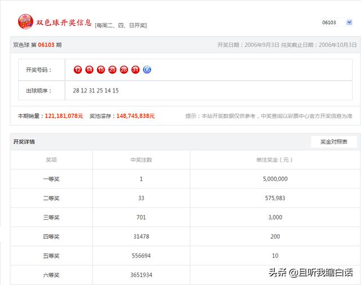Click fourth prize winner count 31478
361x285 pixels.
pyautogui.click(x=141, y=237)
